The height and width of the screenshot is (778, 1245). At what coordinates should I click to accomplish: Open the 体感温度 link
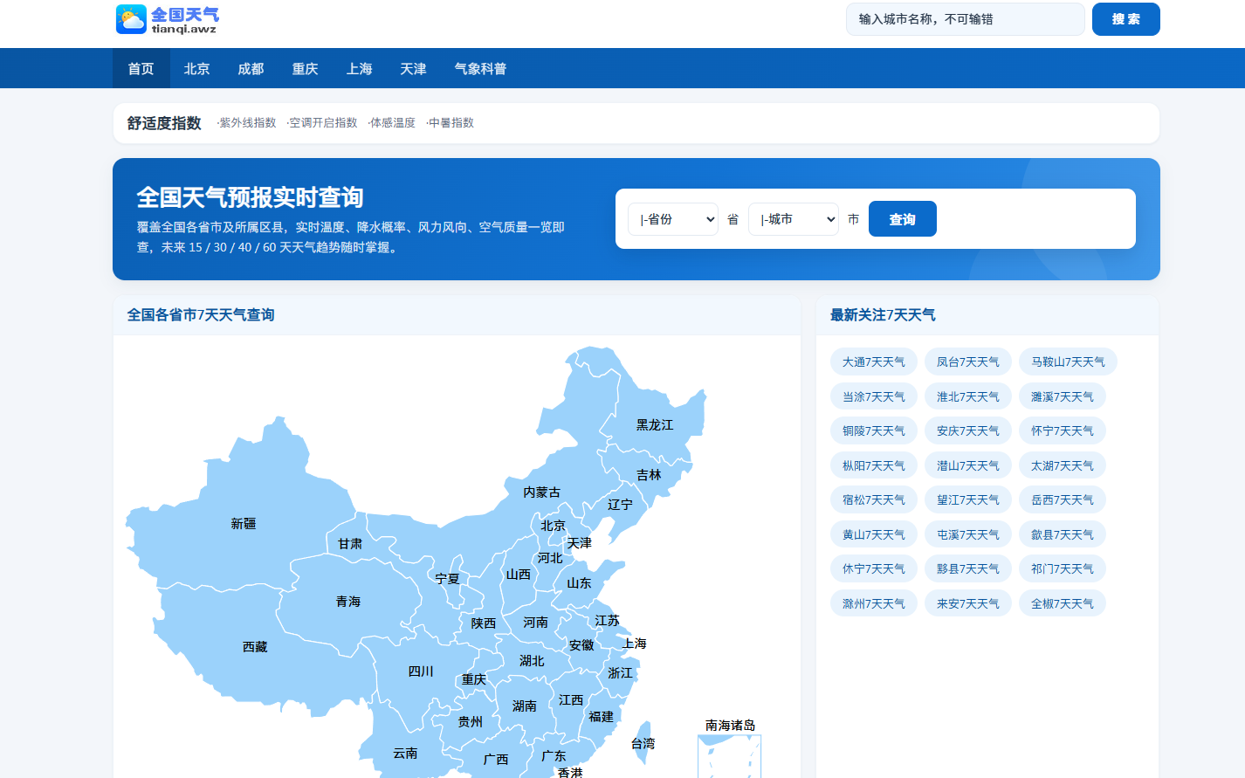click(x=392, y=123)
